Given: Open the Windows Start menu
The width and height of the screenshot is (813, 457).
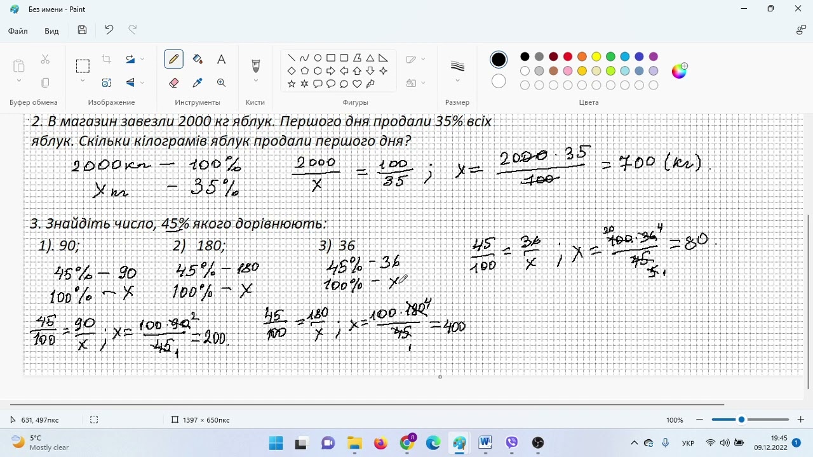Looking at the screenshot, I should pyautogui.click(x=276, y=442).
